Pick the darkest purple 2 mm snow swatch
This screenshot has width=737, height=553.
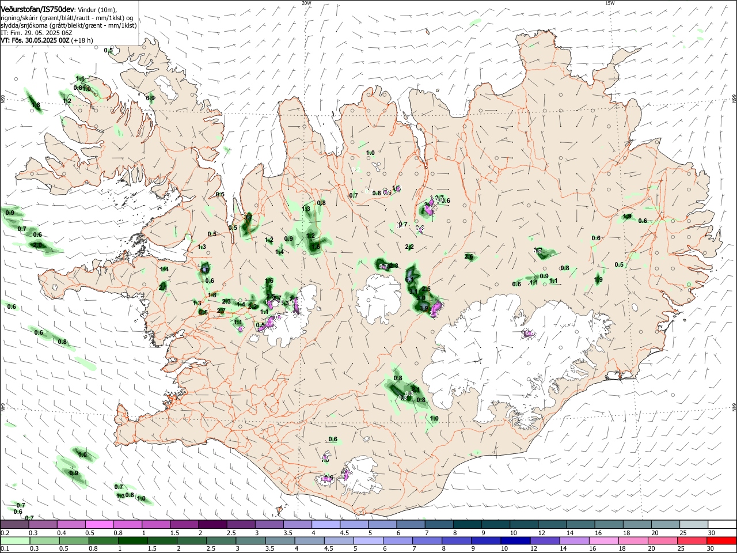click(212, 525)
